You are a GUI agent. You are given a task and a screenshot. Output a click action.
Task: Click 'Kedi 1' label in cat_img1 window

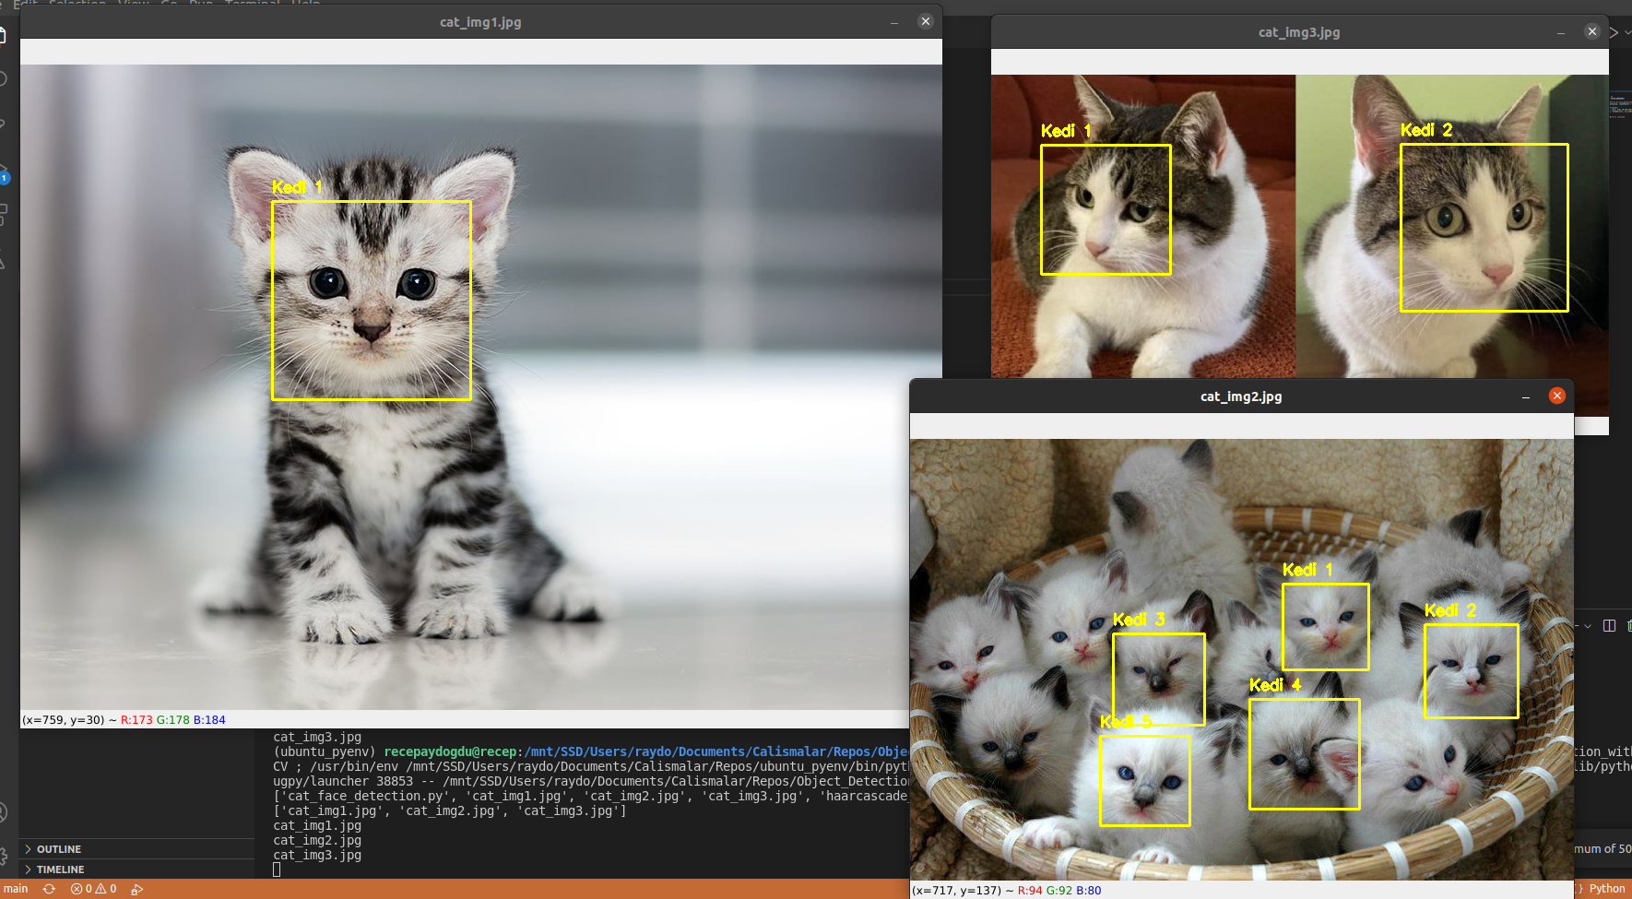pos(297,187)
